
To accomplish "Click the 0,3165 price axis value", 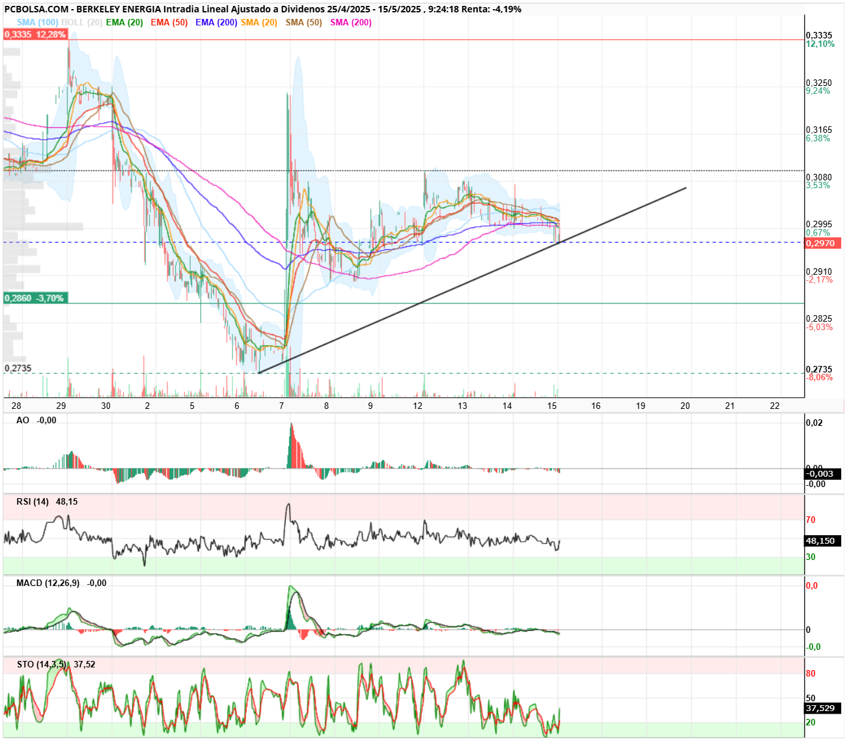I will [819, 130].
